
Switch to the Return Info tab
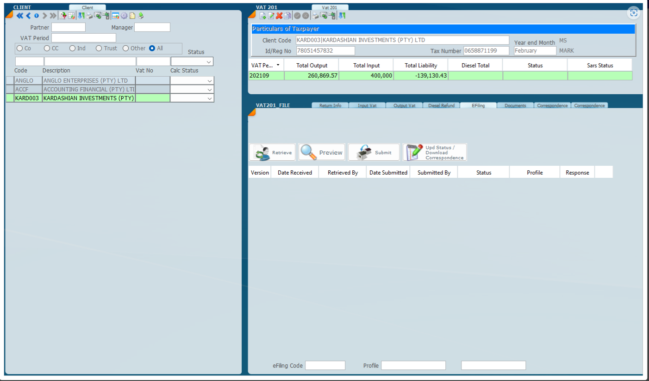pyautogui.click(x=330, y=105)
